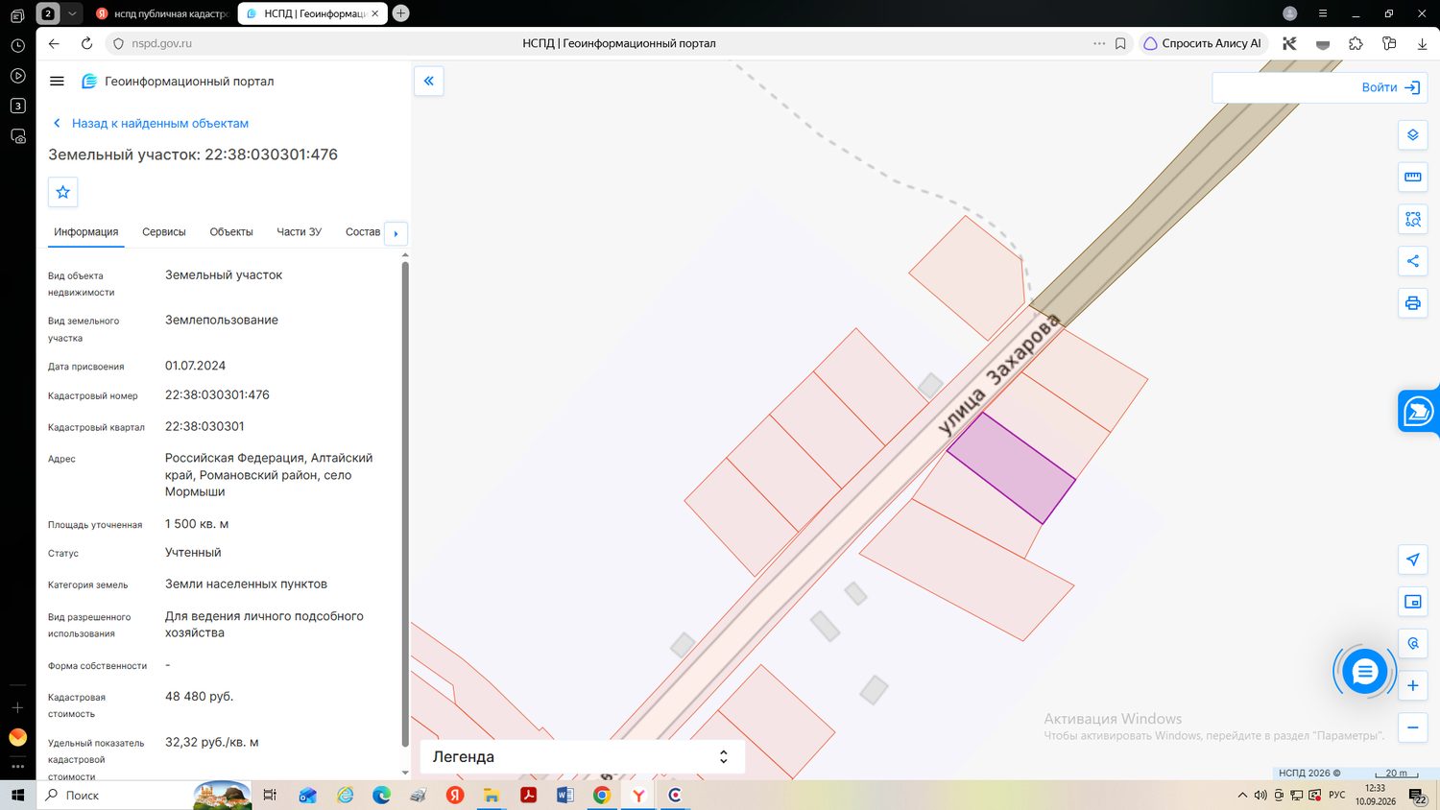Ask Alice AI with Спросить Алису AI

click(x=1202, y=43)
